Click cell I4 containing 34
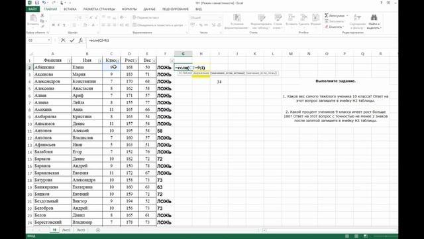424x239 pixels. point(219,82)
